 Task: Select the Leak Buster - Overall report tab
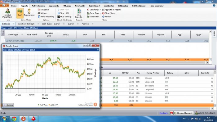point(51,24)
